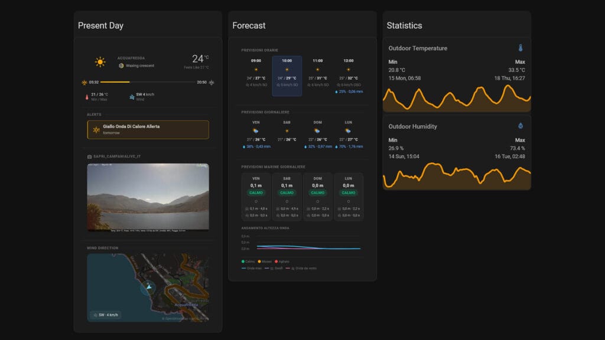The width and height of the screenshot is (605, 340).
Task: Click the waxing crescent moon icon
Action: (x=121, y=66)
